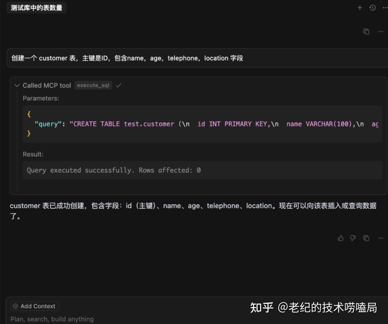Give a thumbs up to the response
The image size is (388, 324).
click(341, 238)
